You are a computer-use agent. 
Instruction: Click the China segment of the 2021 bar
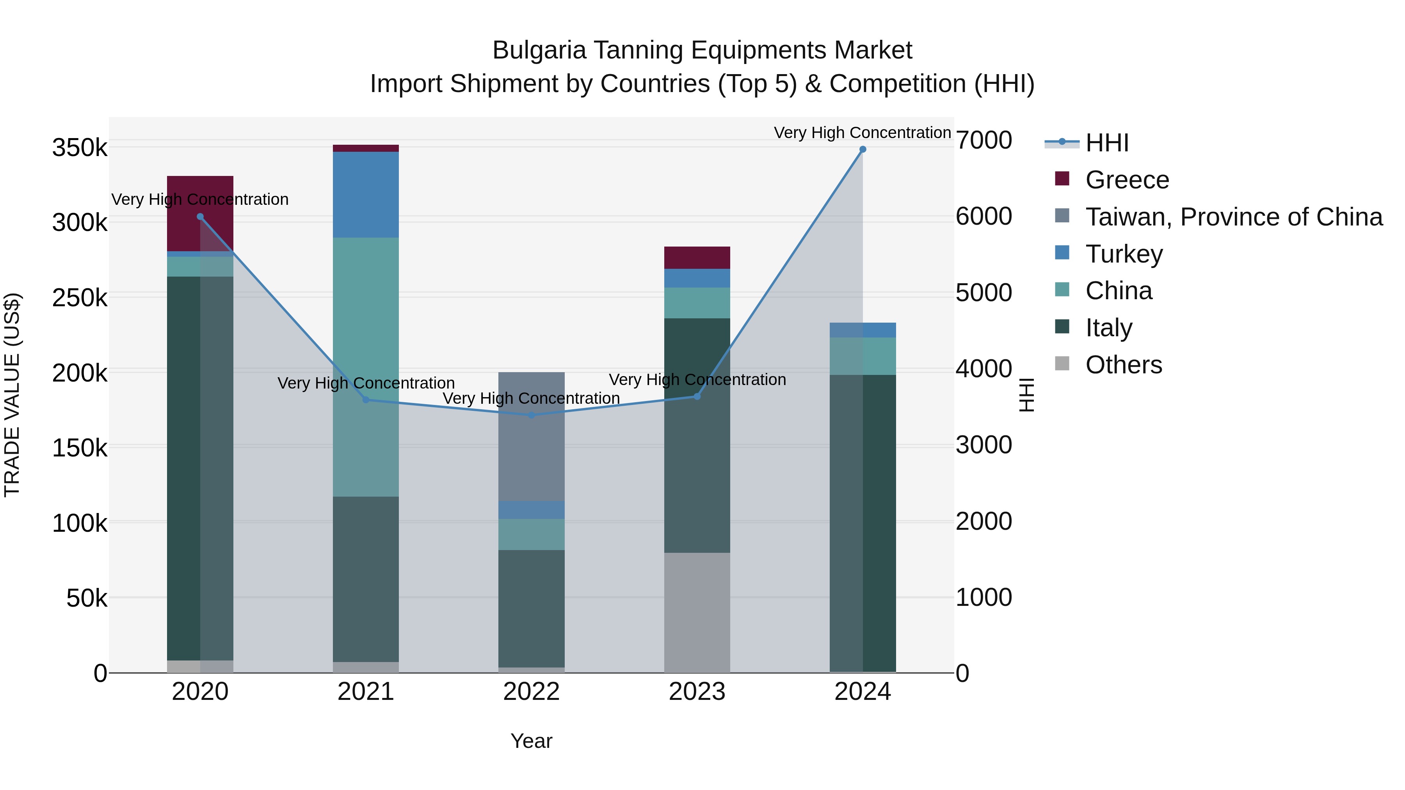(x=366, y=367)
